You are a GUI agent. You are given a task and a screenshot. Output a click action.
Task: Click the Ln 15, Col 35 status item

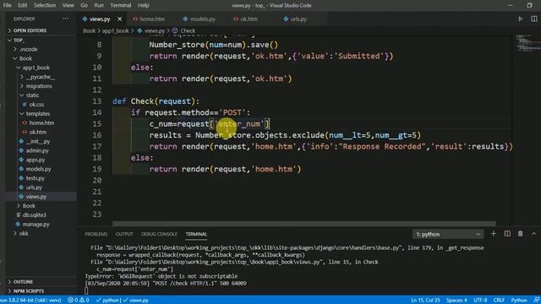(x=425, y=301)
